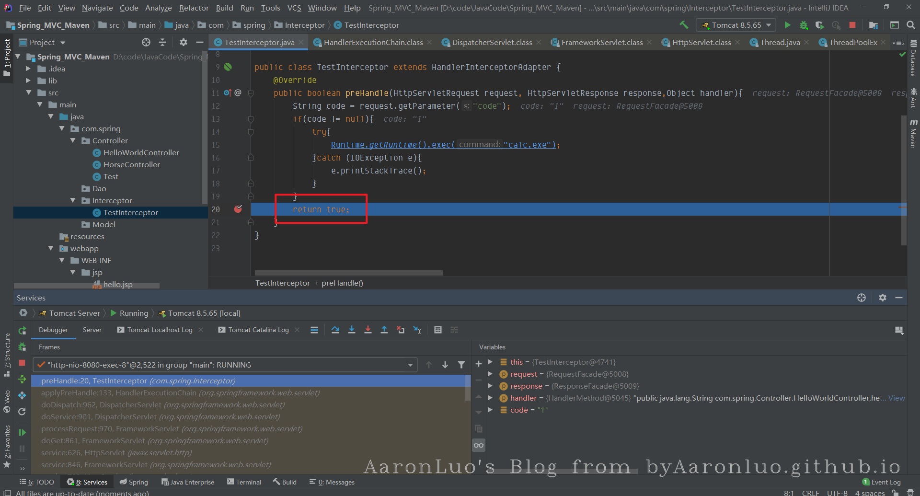Expand the lib folder in project tree

point(28,81)
